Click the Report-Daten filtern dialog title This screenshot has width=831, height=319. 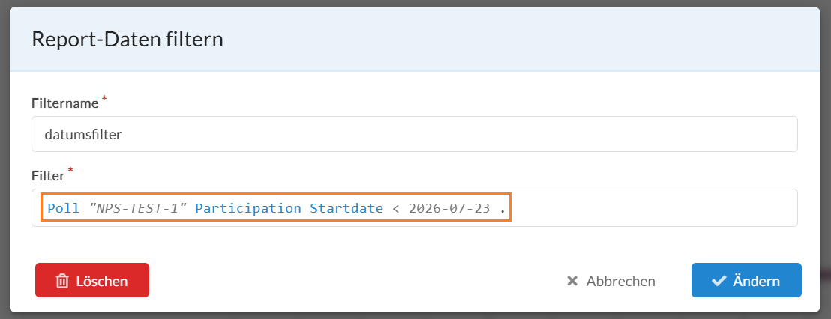(x=127, y=40)
